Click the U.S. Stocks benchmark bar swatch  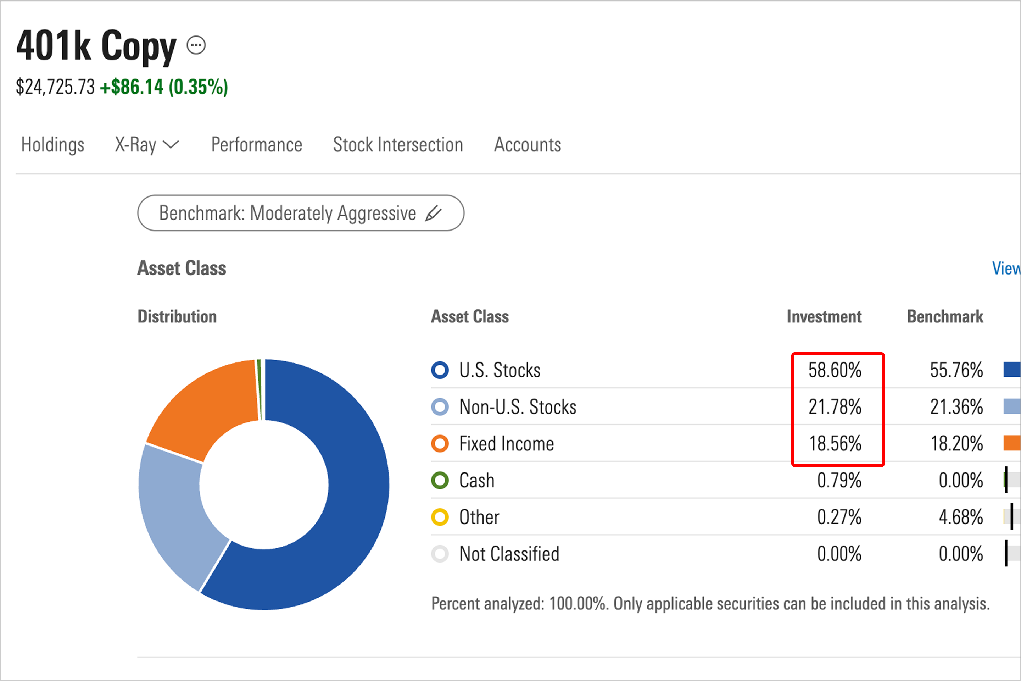point(1012,370)
